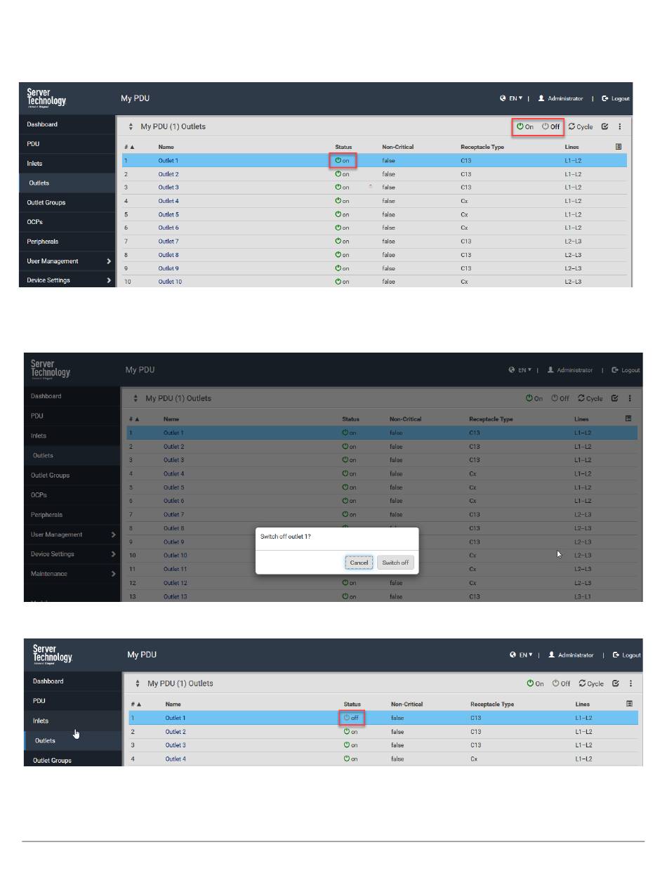Image resolution: width=667 pixels, height=885 pixels.
Task: Toggle multi-select check icon beside red-outlined Off button
Action: pyautogui.click(x=605, y=127)
